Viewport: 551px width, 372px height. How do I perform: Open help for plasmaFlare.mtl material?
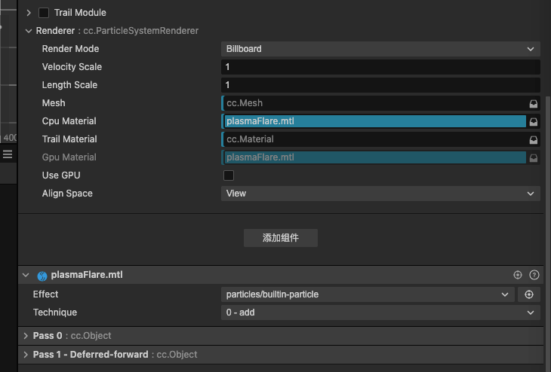[x=534, y=276]
